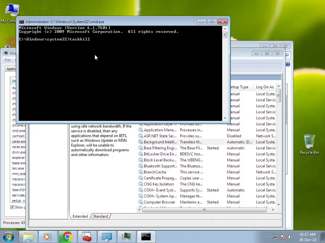
Task: Select the ASP.NET State Ser... service icon
Action: pos(141,136)
